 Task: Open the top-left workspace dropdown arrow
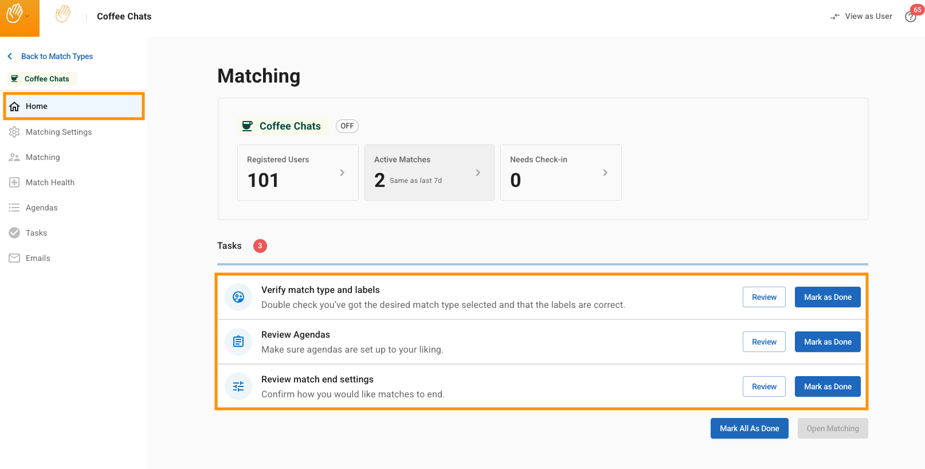click(x=28, y=16)
